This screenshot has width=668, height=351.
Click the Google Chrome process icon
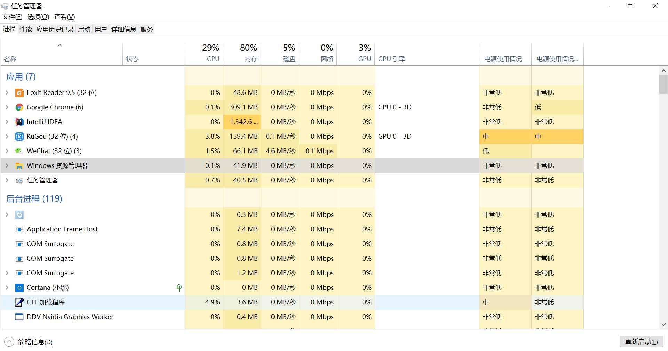point(19,107)
